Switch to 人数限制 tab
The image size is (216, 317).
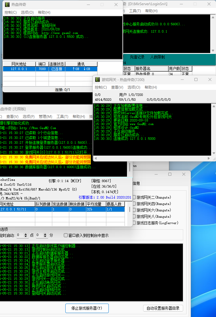coord(157,57)
